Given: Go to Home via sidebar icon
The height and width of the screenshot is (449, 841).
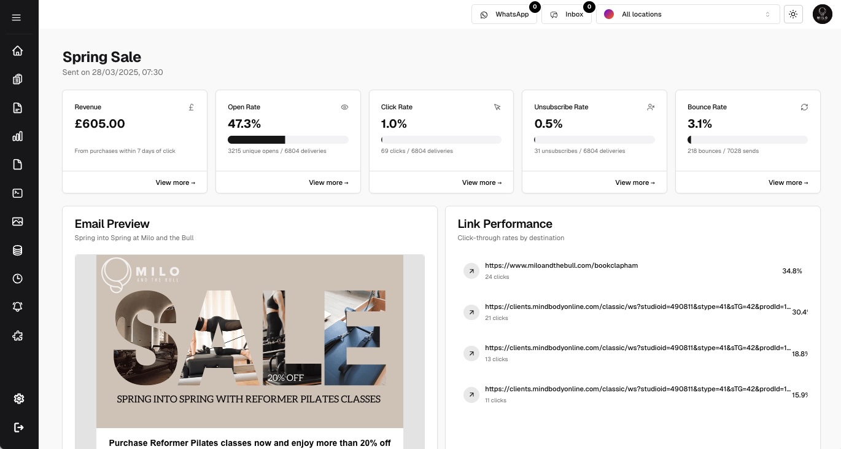Looking at the screenshot, I should (x=17, y=50).
